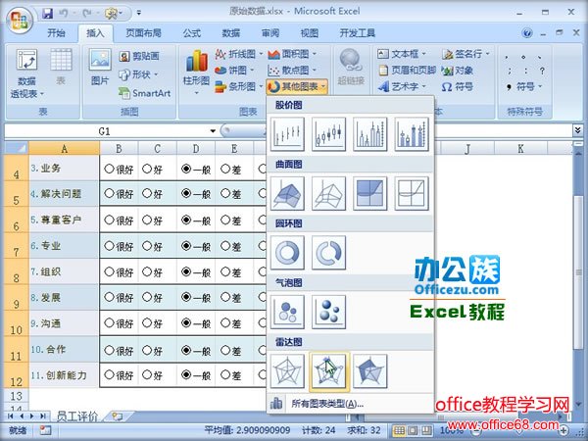Select 很好 radio for 3.业务
Viewport: 588px width, 441px height.
109,169
